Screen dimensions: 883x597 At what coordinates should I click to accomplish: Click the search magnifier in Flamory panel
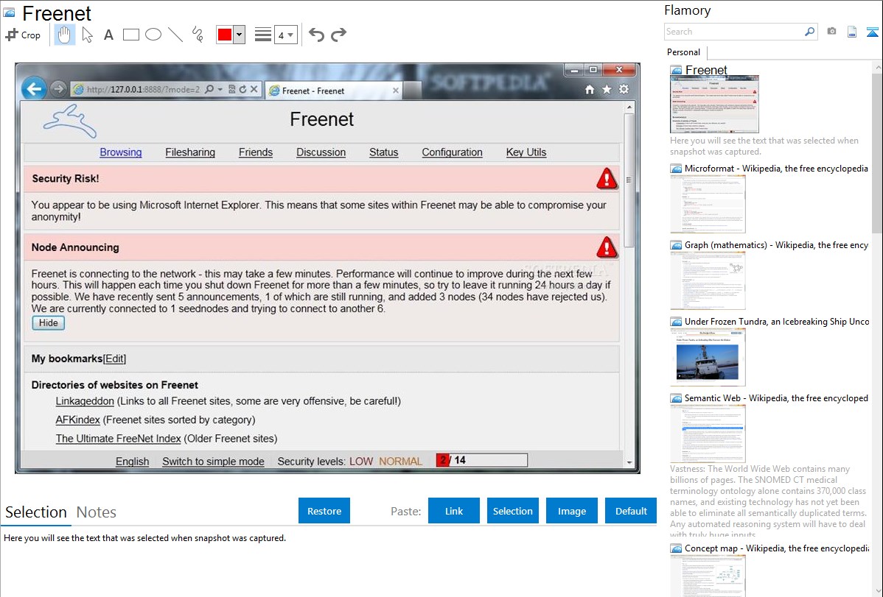810,32
